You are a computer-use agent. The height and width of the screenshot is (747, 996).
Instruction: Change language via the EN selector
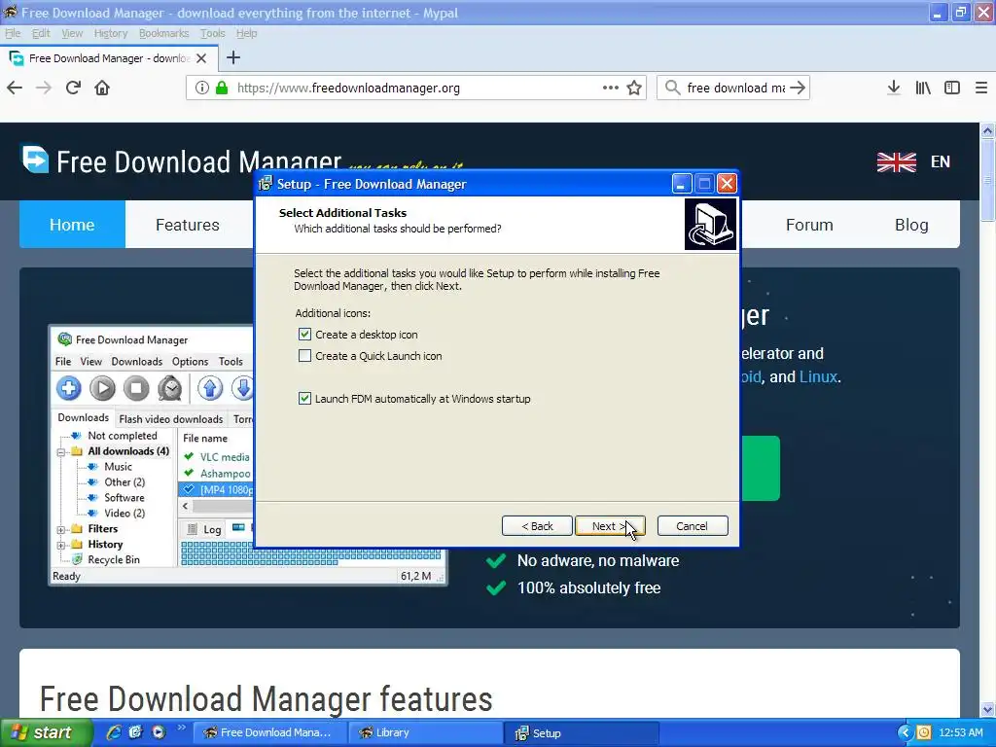[941, 162]
